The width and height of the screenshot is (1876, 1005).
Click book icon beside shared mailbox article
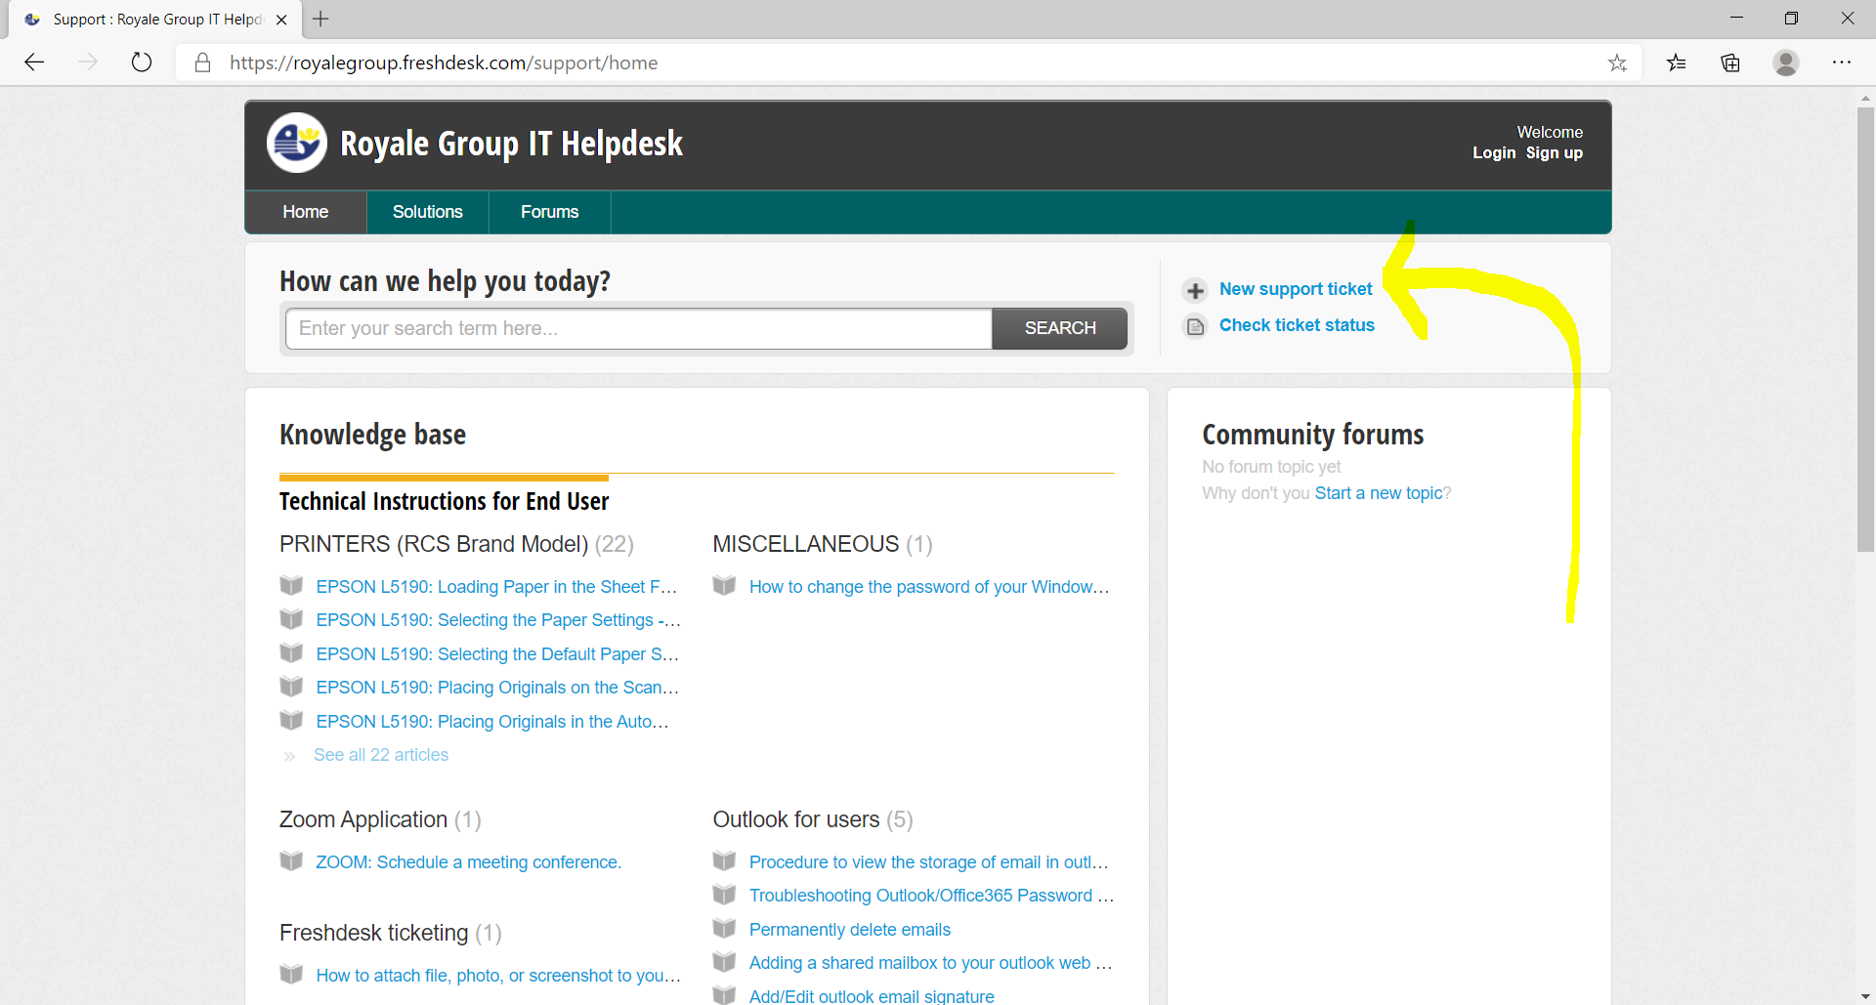724,962
